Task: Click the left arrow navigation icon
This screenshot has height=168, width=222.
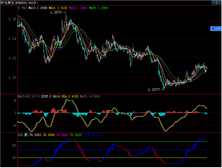Action: [x=214, y=3]
